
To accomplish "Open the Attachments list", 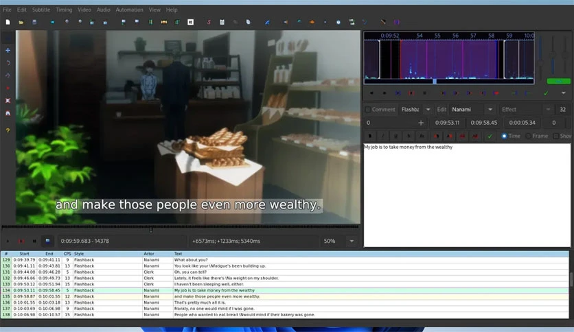I will (235, 22).
